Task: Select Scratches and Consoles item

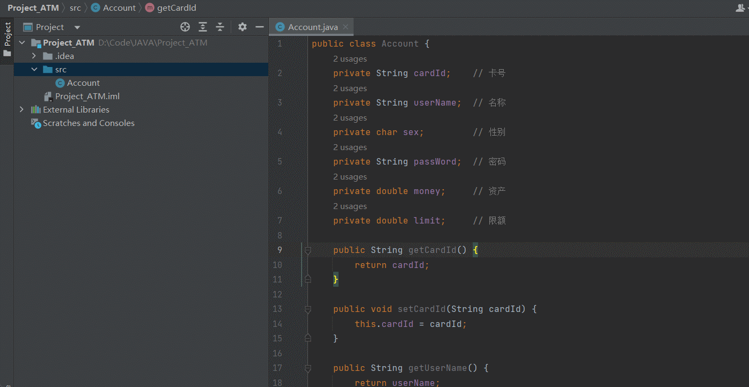Action: [89, 123]
